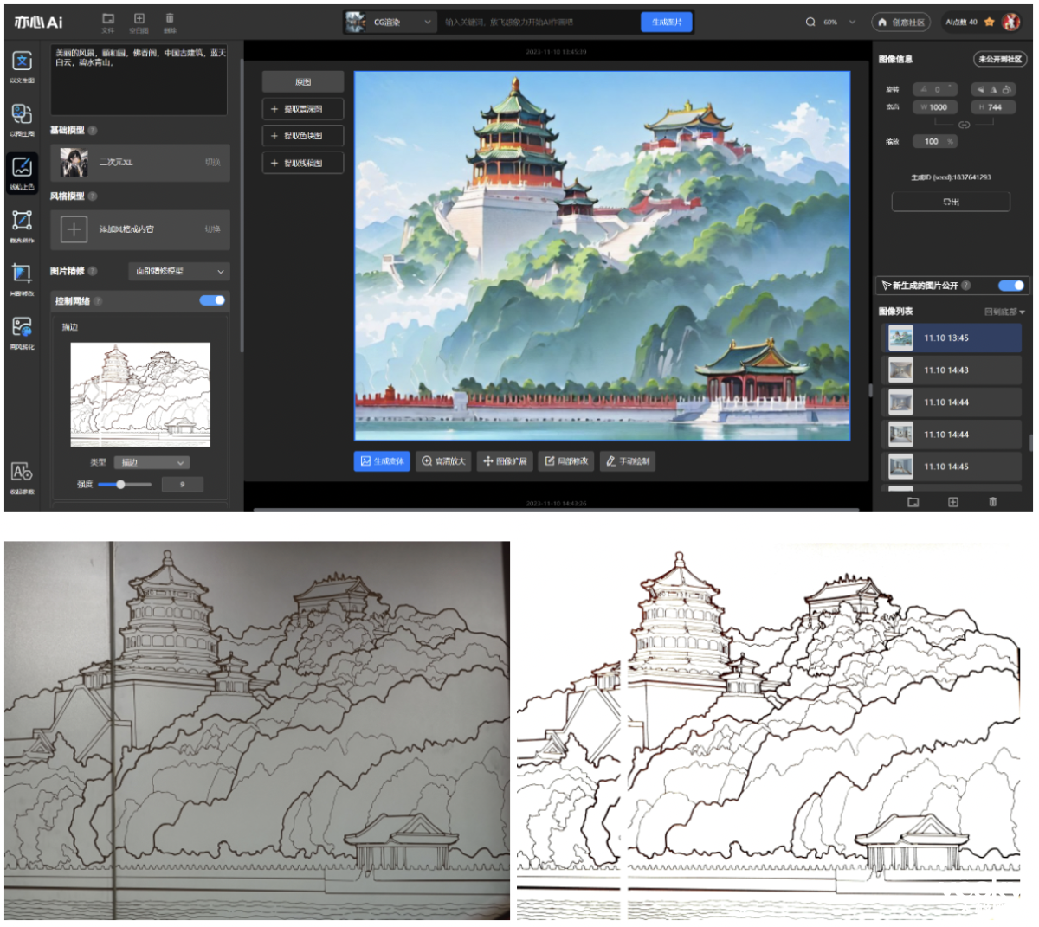
Task: Click the 收起参数 collapse parameters icon
Action: 22,473
